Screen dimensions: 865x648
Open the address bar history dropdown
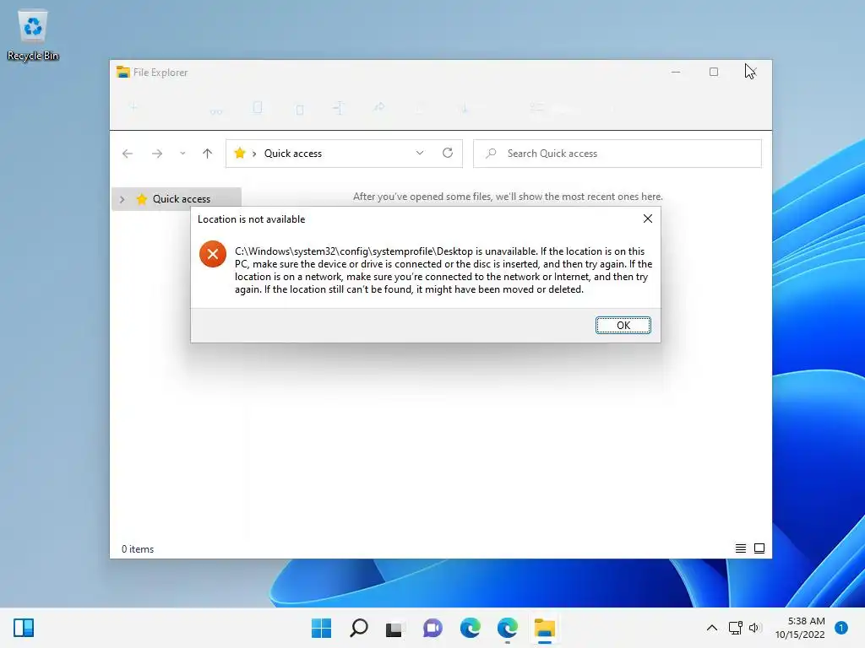(x=420, y=154)
